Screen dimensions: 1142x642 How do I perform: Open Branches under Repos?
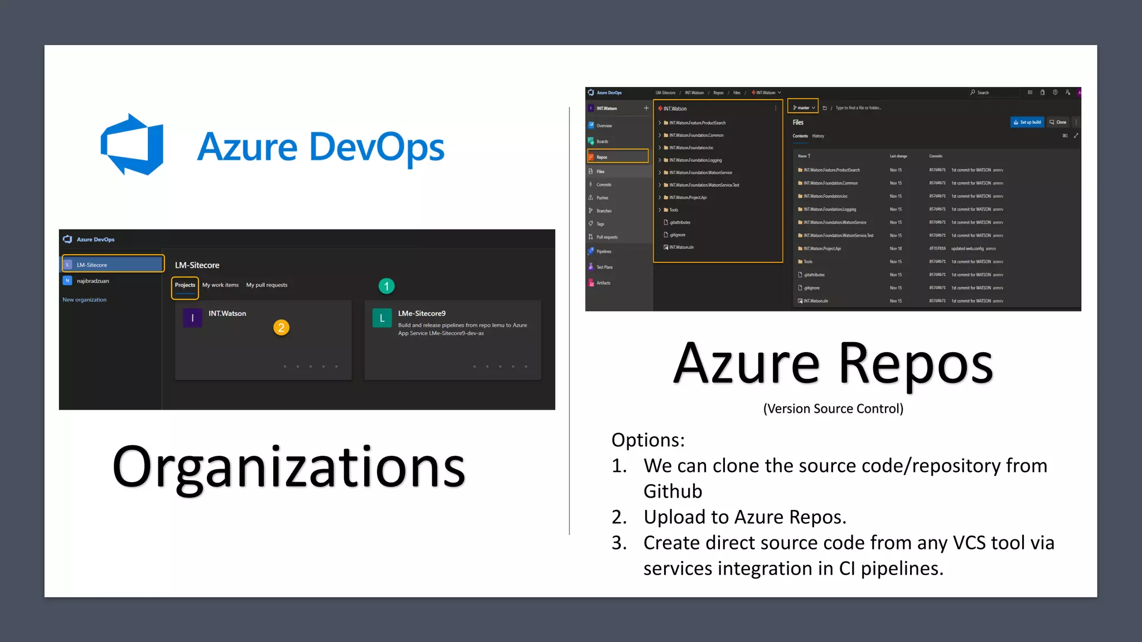click(x=604, y=211)
